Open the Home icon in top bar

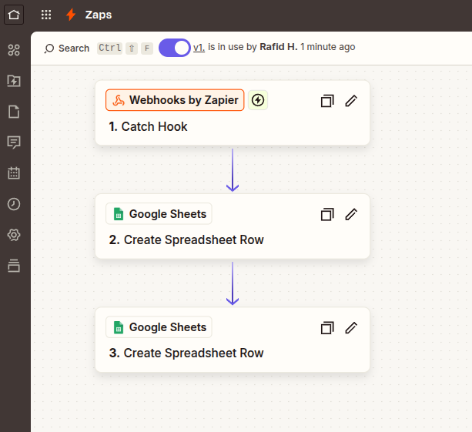point(14,15)
